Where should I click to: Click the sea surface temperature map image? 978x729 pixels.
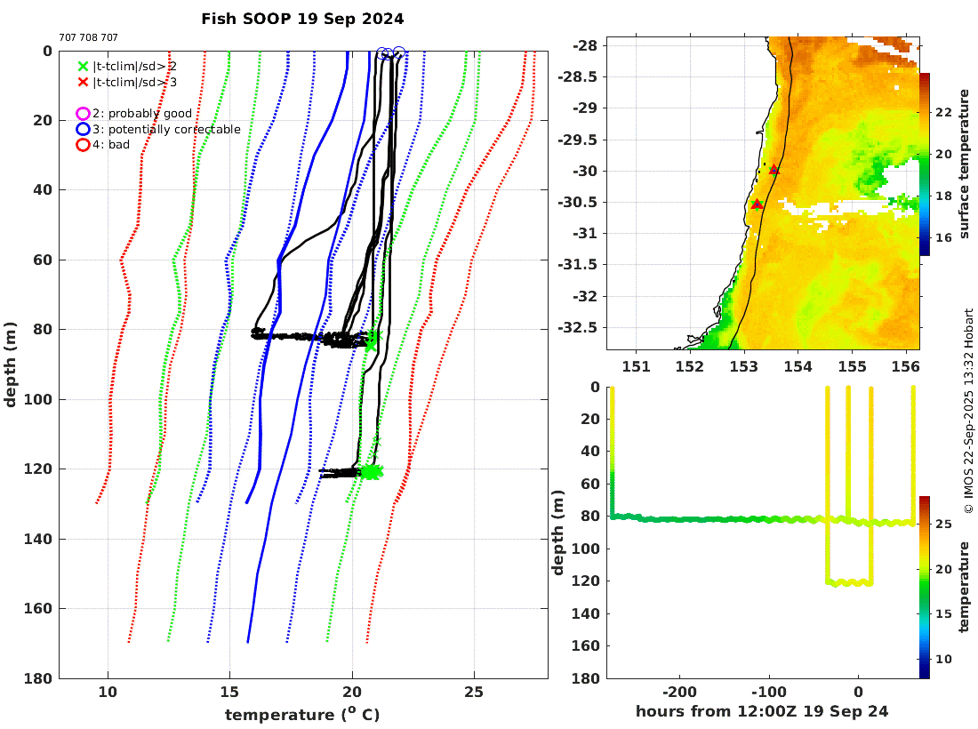pos(763,193)
